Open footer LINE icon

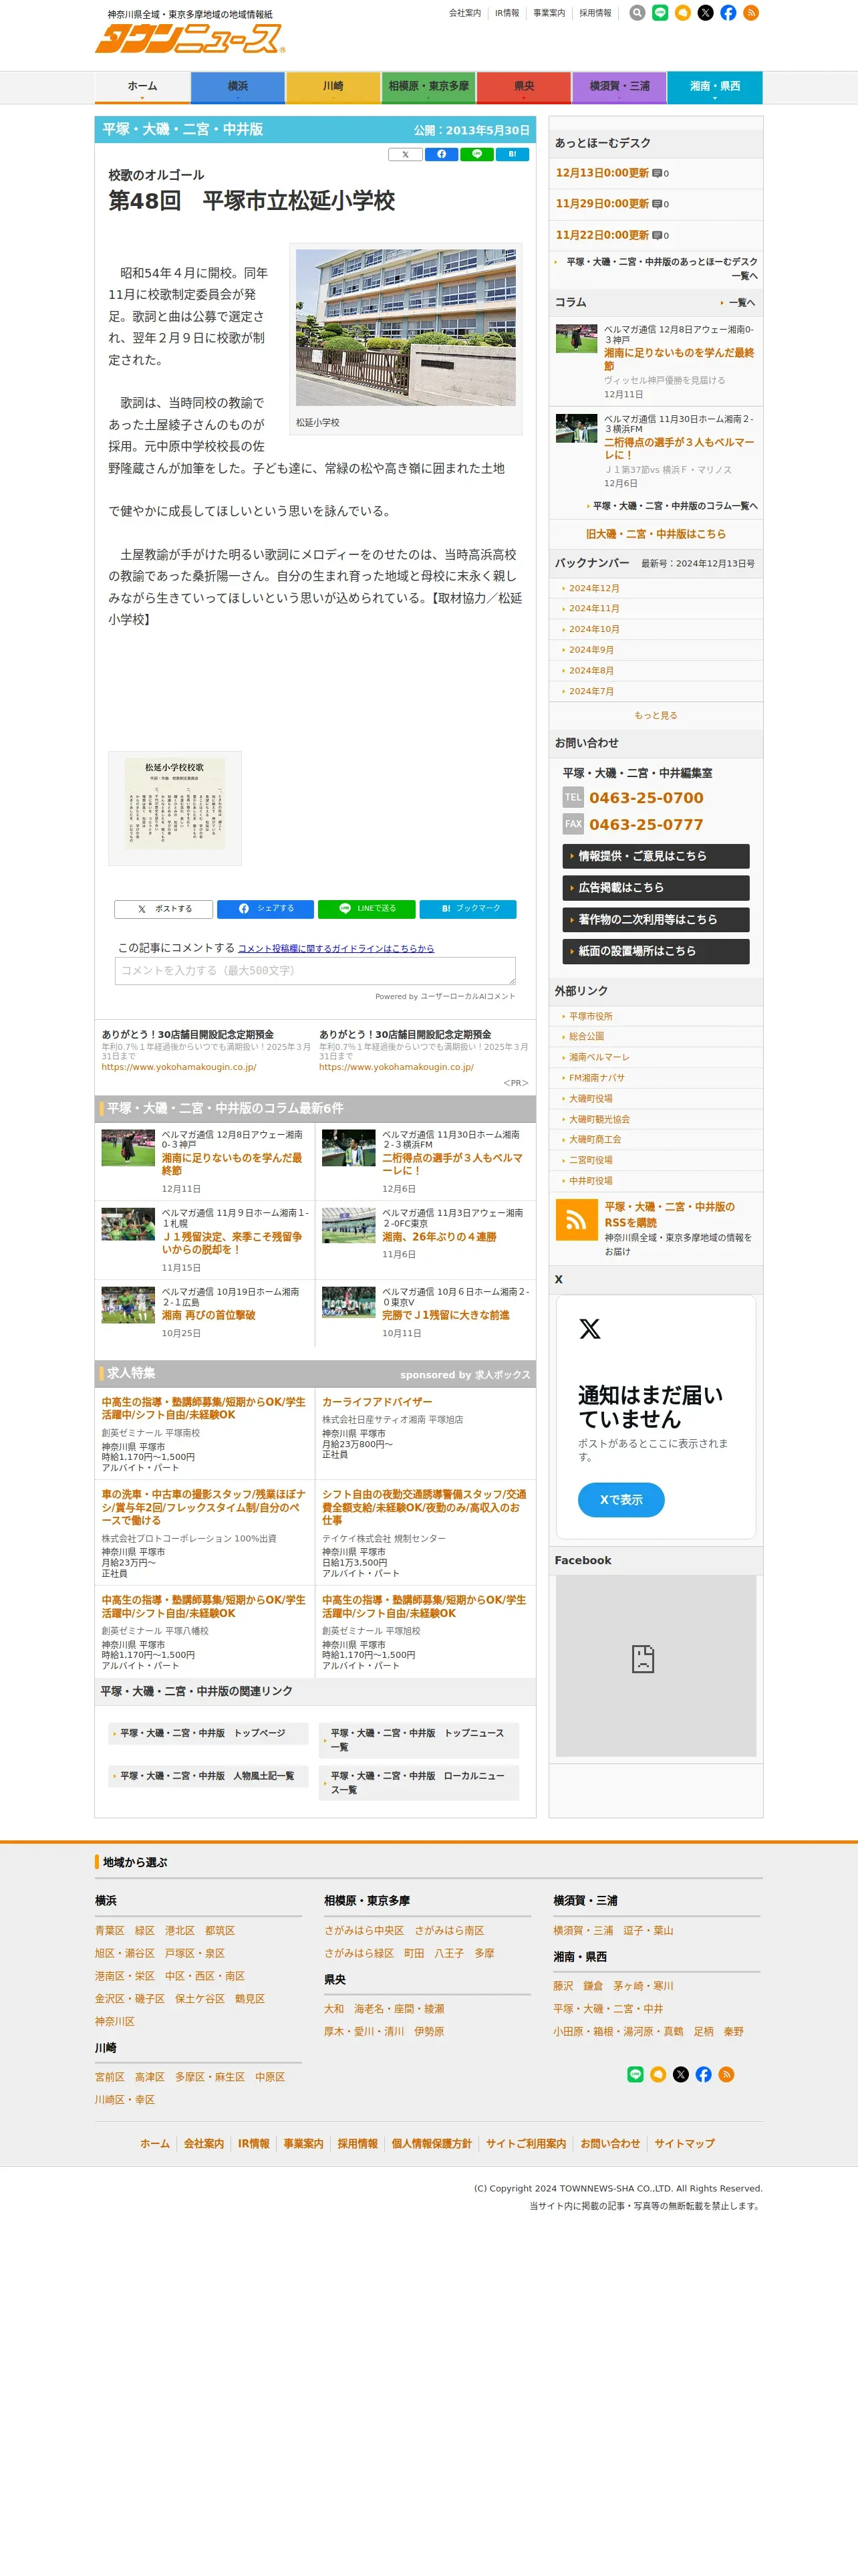click(635, 2074)
